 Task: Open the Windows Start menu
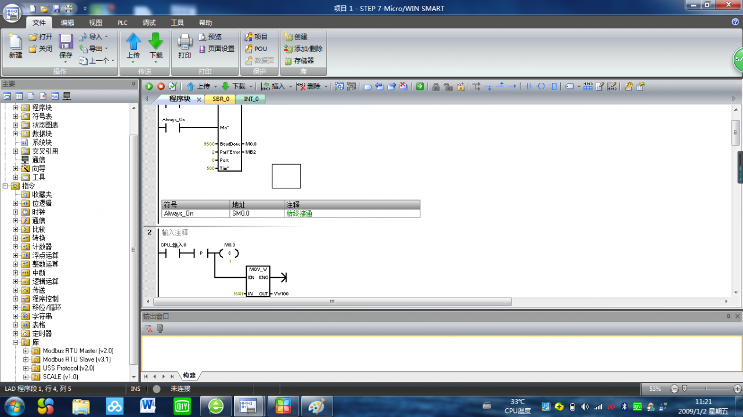click(x=13, y=405)
